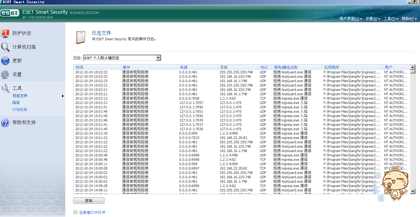Viewport: 420px width, 217px height.
Task: Click the TCP cell in the 15:02:12 row
Action: 262,98
